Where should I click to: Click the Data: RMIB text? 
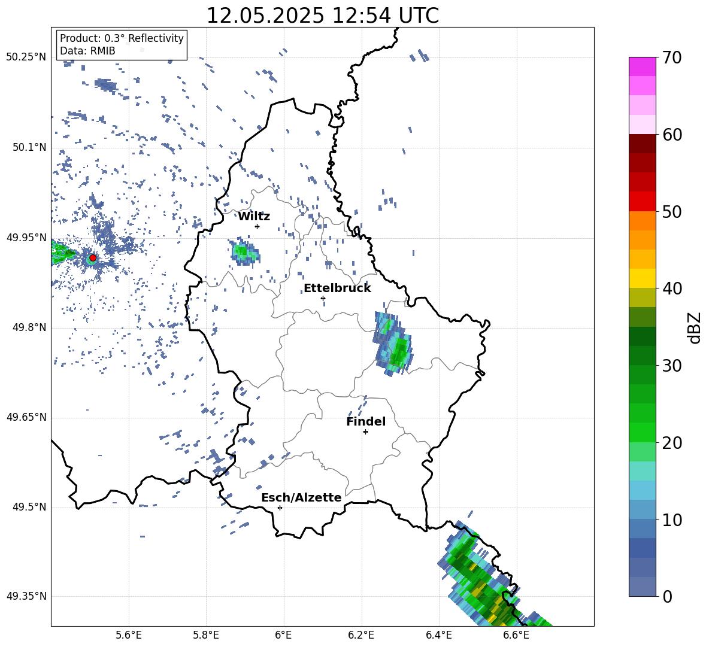tap(87, 51)
